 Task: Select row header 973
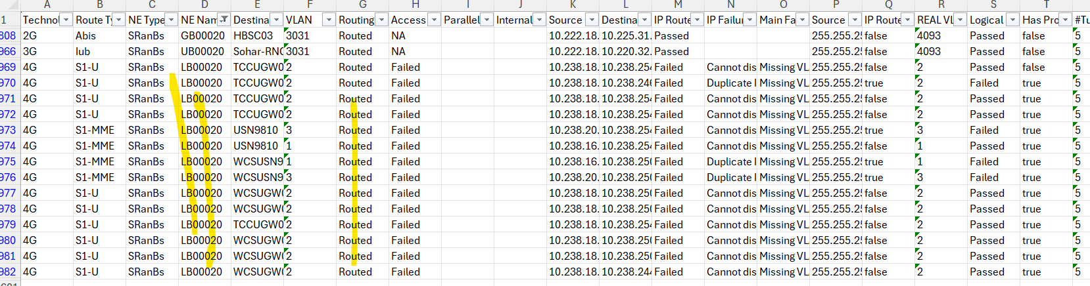(x=9, y=130)
